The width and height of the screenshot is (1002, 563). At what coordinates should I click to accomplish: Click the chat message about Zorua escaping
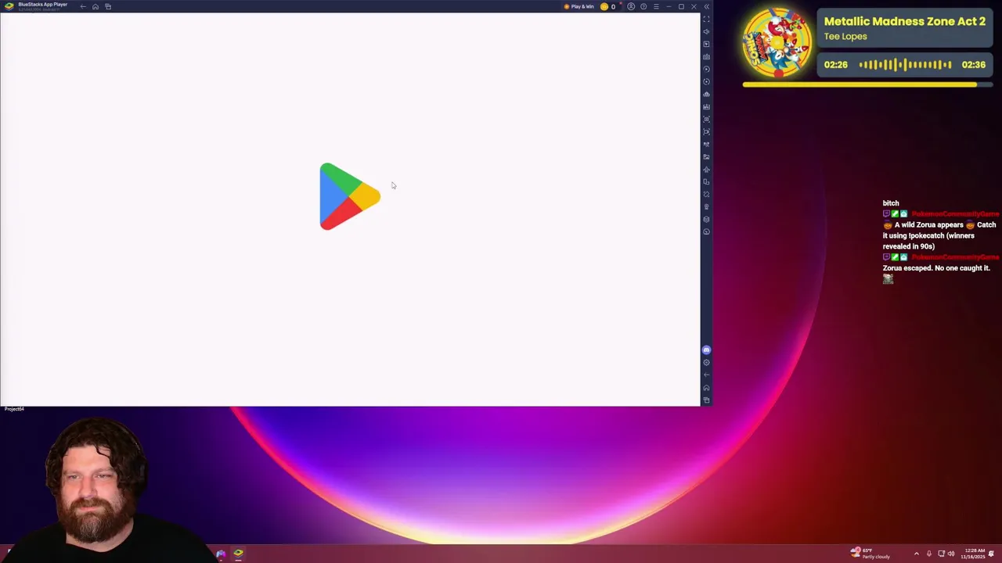[x=936, y=268]
